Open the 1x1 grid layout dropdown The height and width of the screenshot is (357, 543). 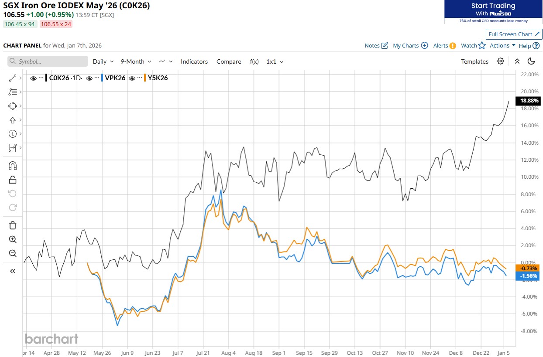click(275, 61)
